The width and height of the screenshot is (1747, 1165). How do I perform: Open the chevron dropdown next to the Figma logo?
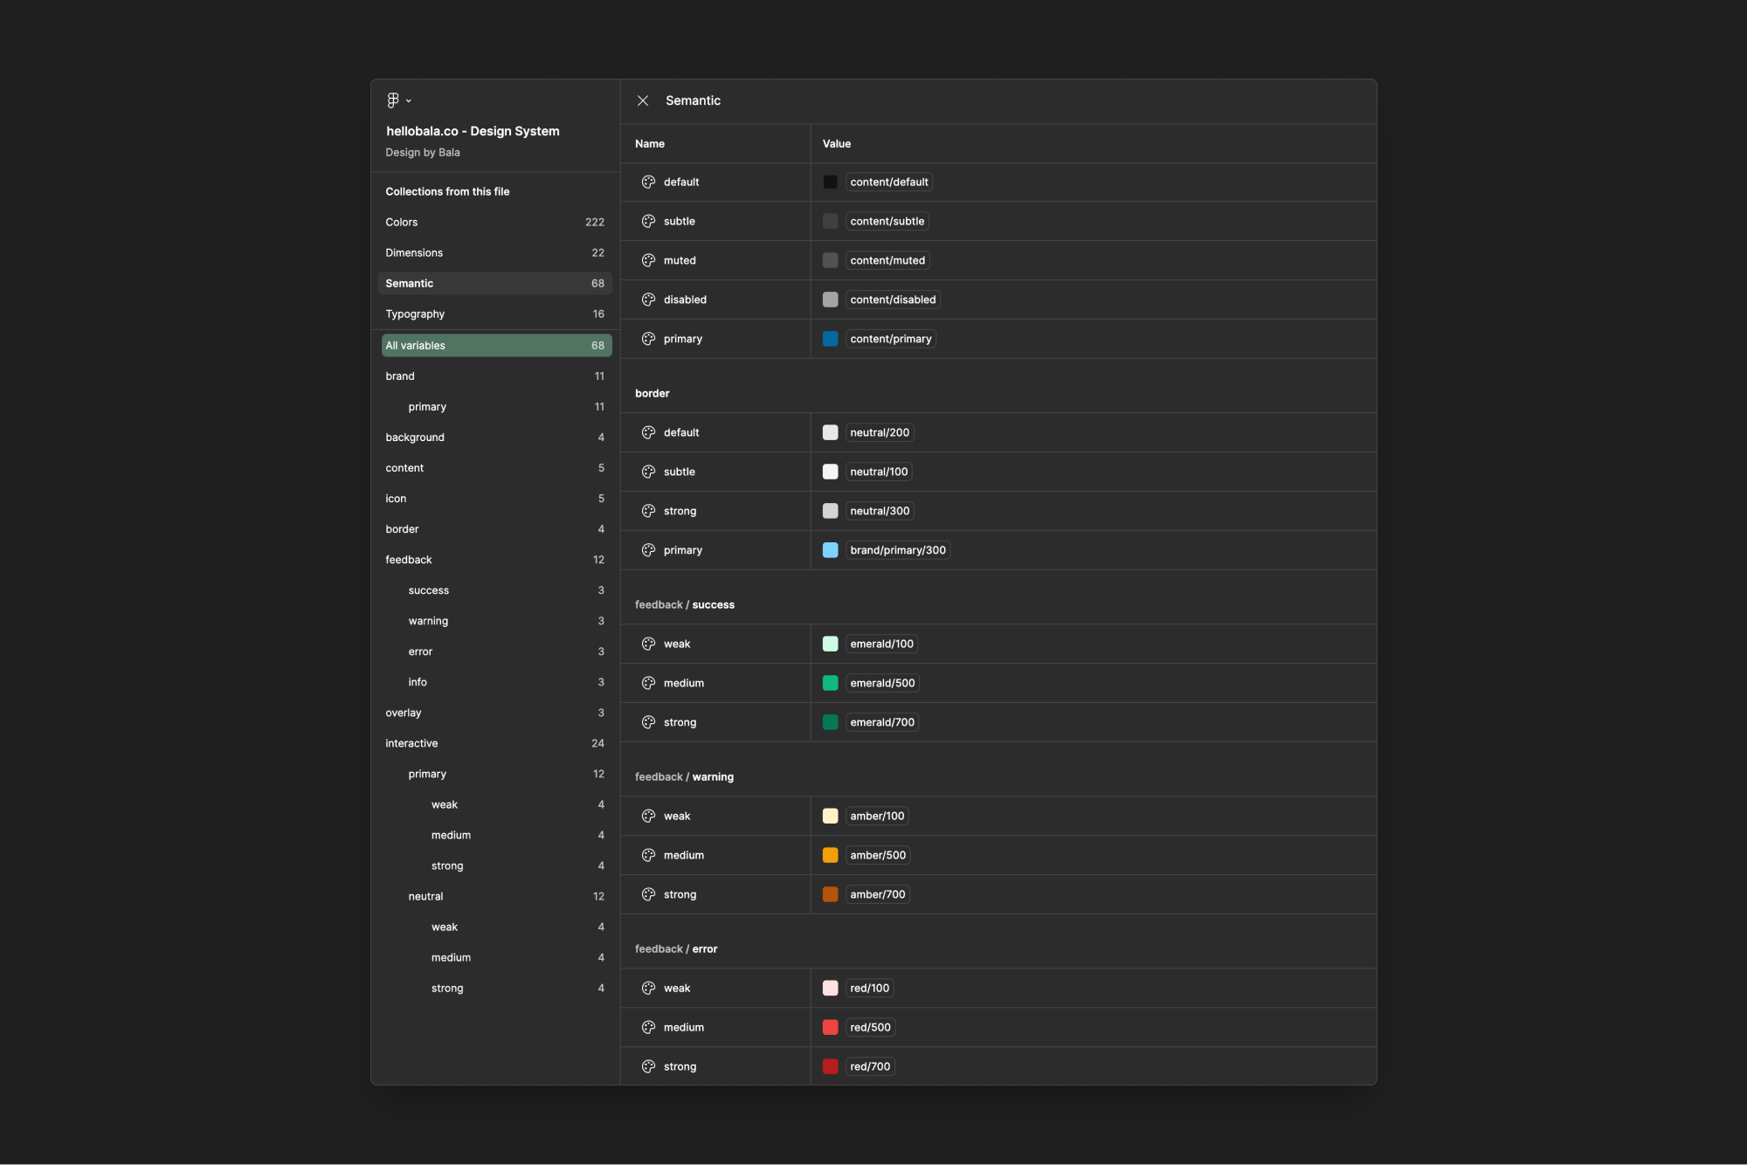click(x=409, y=100)
